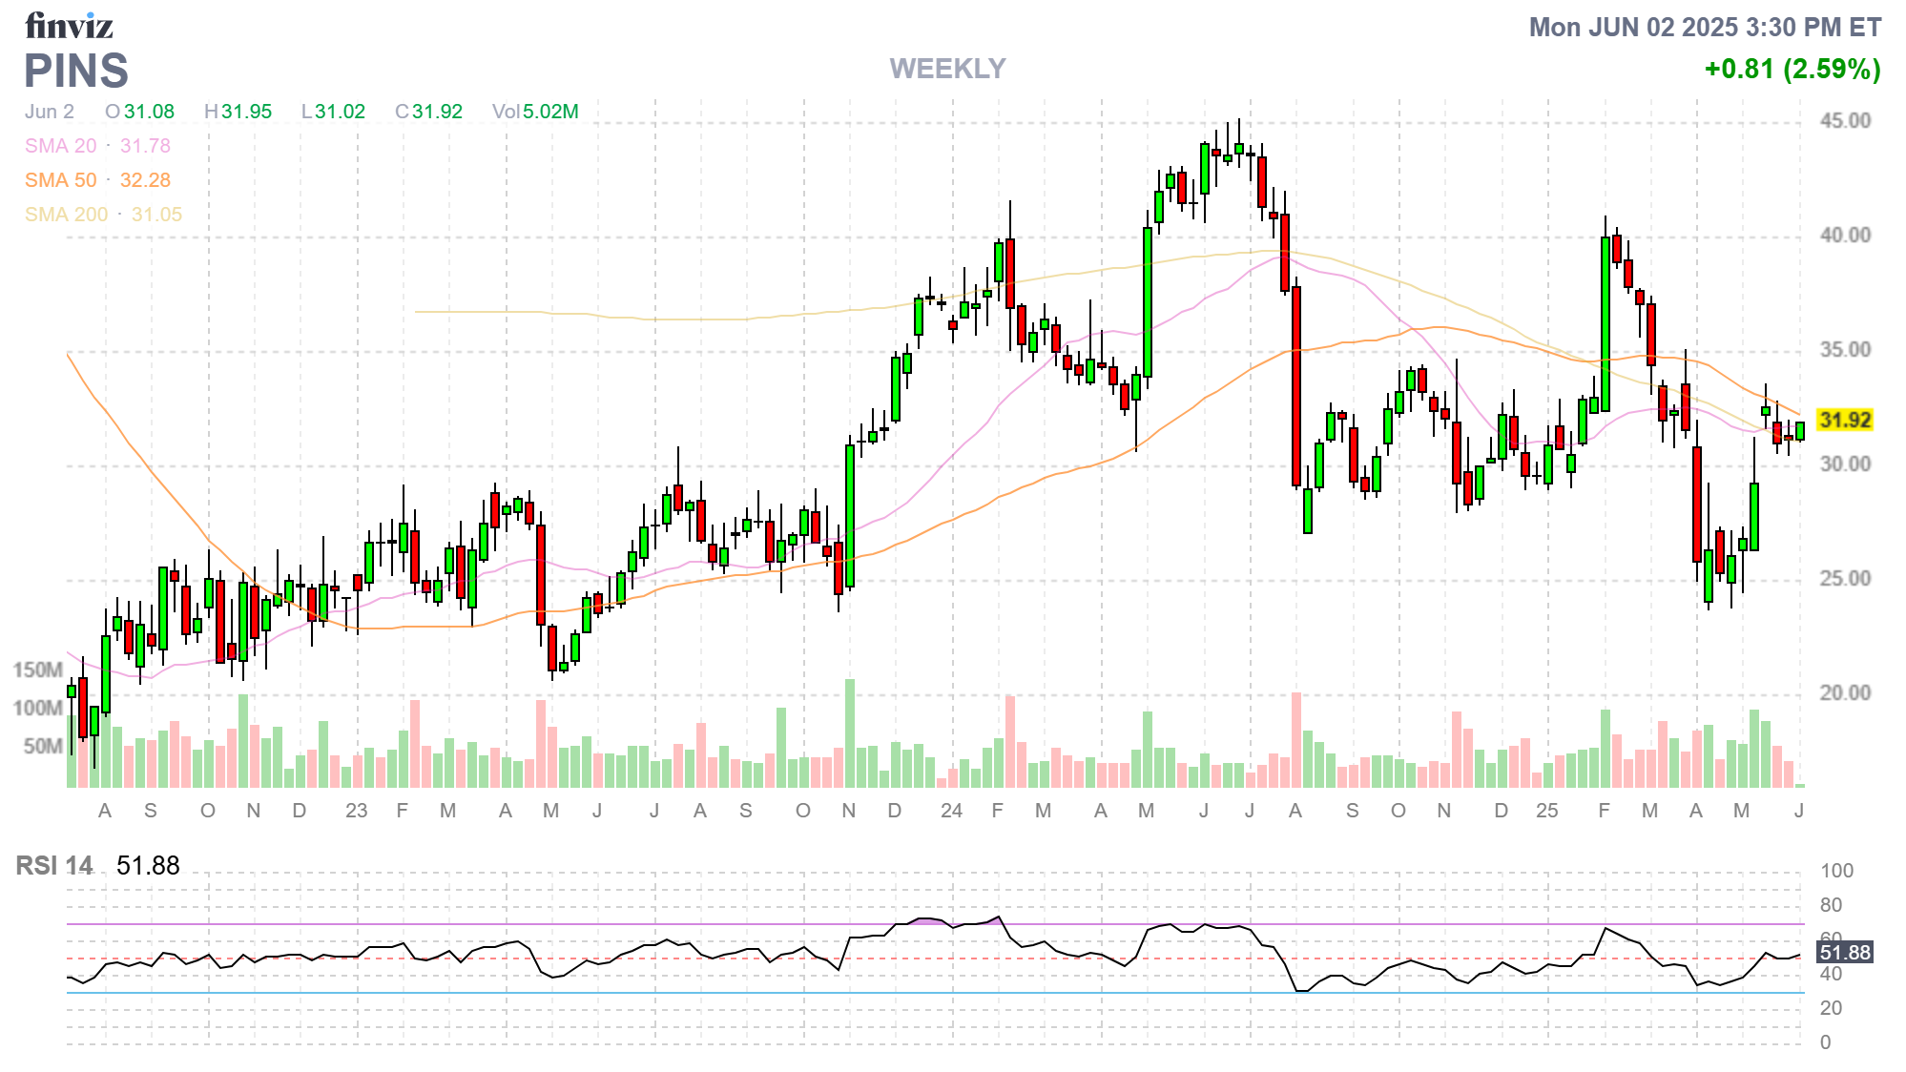1906x1072 pixels.
Task: Click the '24' year marker on time axis
Action: (951, 811)
